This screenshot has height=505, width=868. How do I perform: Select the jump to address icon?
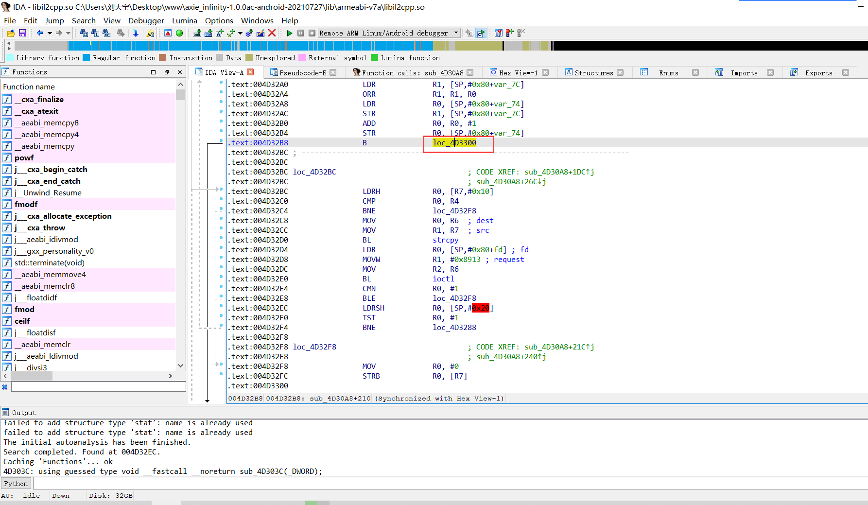[x=135, y=33]
